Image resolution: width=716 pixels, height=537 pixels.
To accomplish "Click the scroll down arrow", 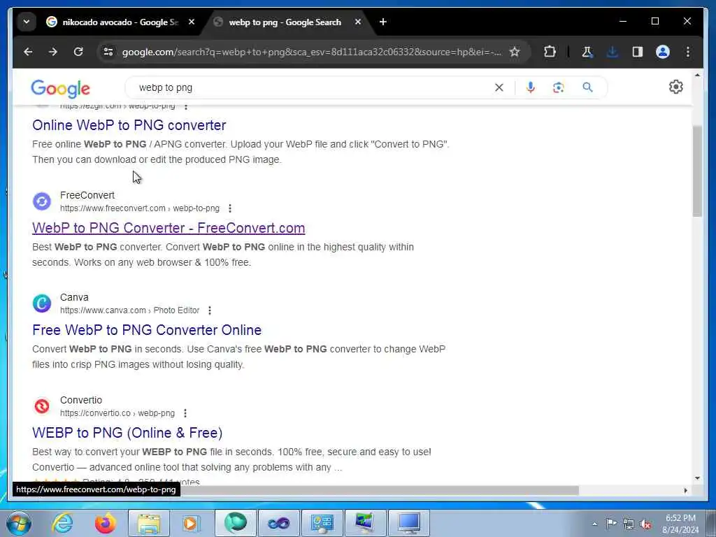I will coord(697,478).
